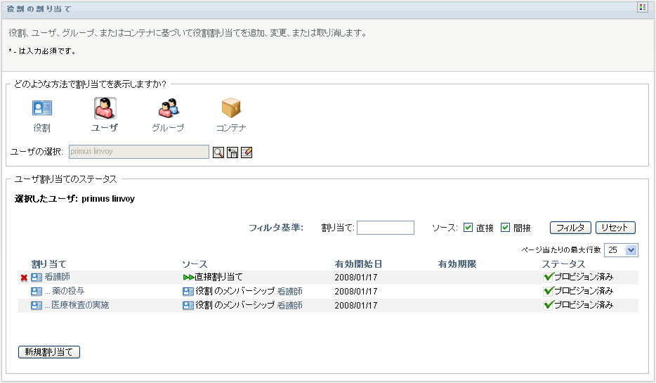
Task: Click 直接割り当て source text
Action: click(218, 277)
